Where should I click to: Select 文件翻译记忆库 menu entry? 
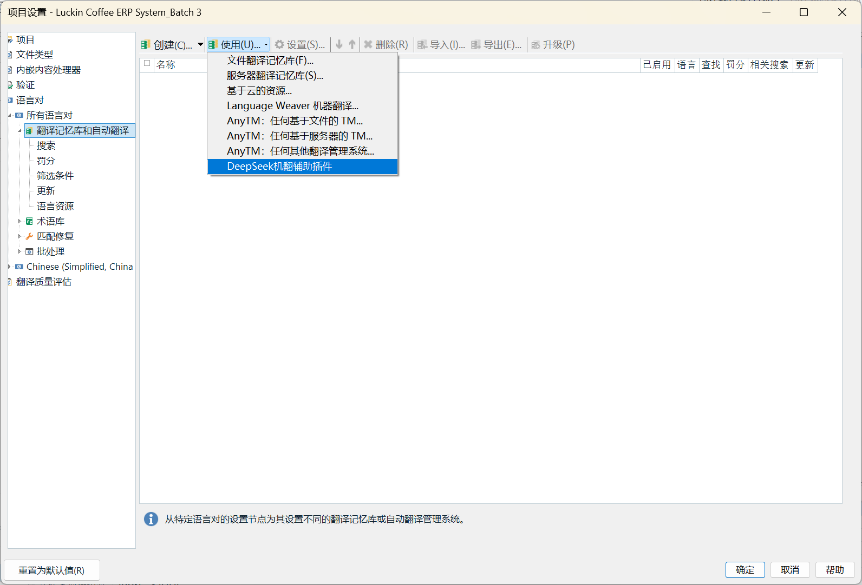tap(270, 61)
